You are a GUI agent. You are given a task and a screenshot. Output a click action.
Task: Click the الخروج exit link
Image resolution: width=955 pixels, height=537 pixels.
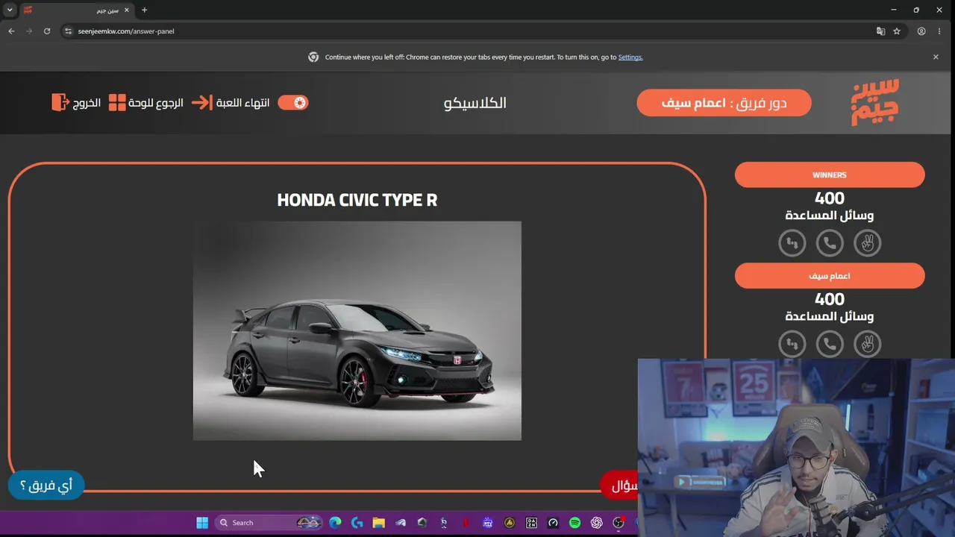[87, 103]
